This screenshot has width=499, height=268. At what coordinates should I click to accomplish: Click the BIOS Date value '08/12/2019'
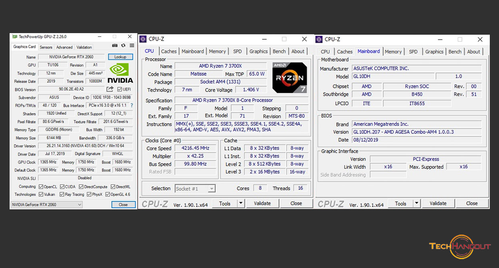click(x=416, y=140)
